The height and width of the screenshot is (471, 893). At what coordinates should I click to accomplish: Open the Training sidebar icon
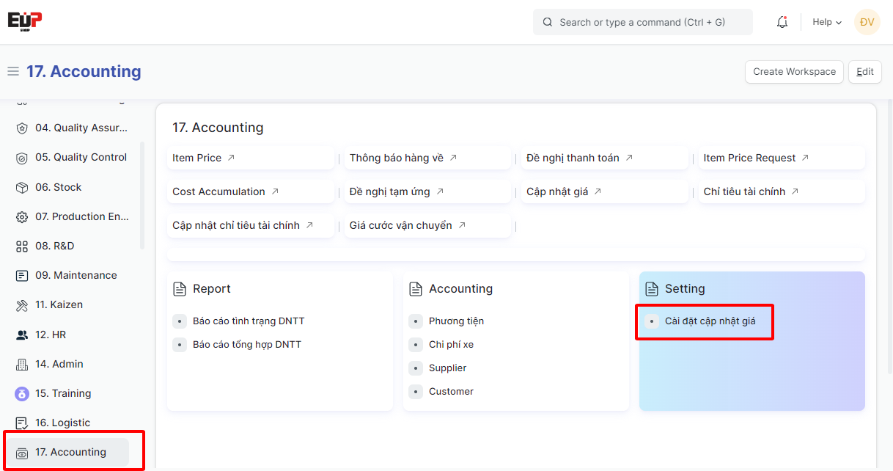[x=22, y=394]
